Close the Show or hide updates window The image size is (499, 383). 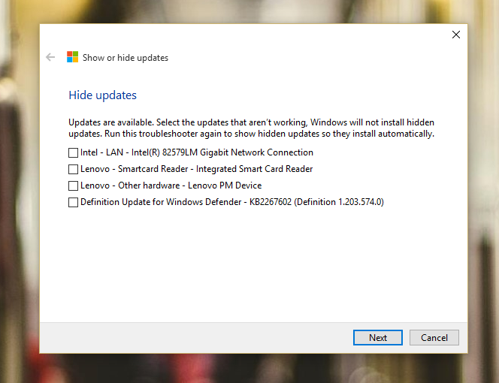[x=456, y=35]
